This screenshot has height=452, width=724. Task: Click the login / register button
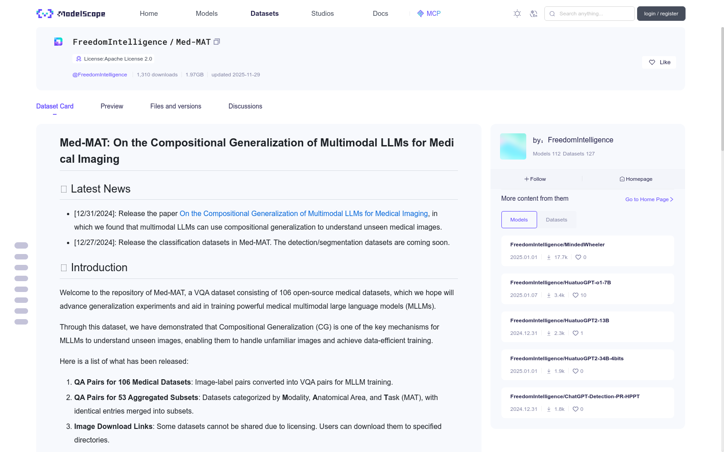tap(661, 14)
